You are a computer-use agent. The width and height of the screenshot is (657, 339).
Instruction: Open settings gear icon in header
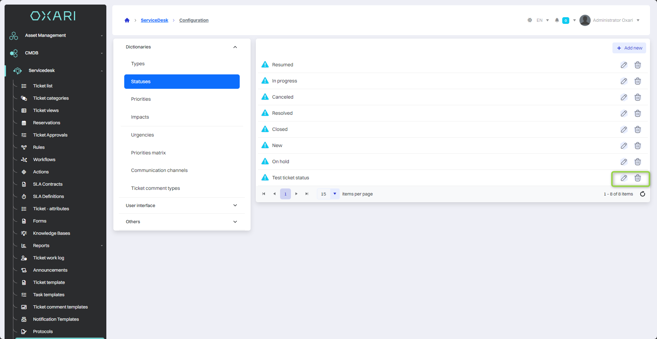point(530,20)
